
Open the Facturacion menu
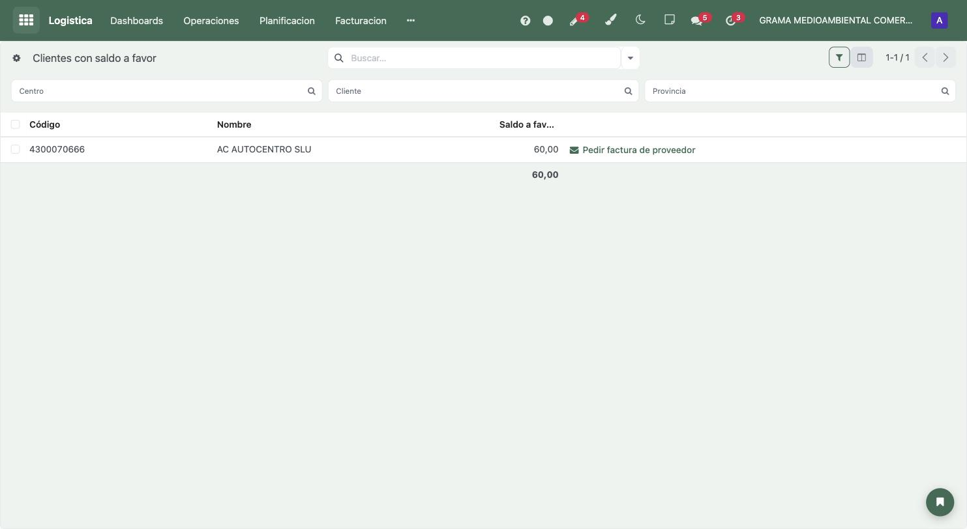pyautogui.click(x=361, y=20)
